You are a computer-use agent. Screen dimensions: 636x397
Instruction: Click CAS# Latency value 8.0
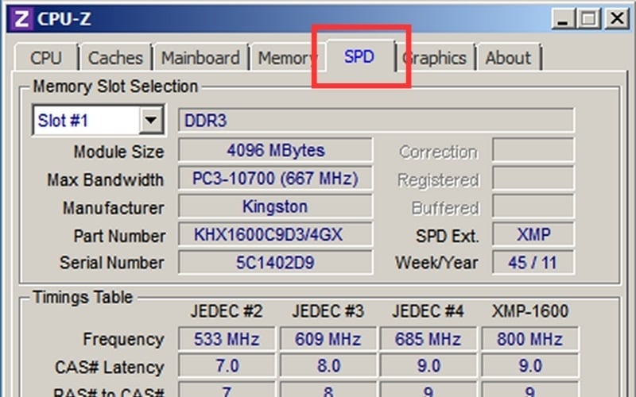[328, 366]
